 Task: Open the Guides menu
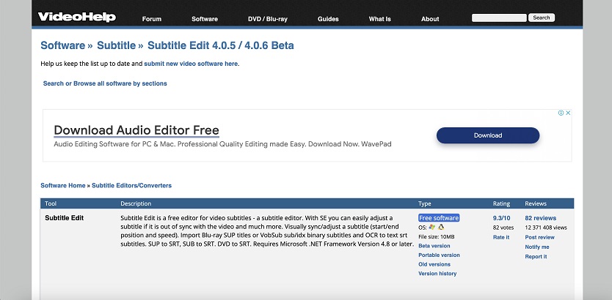pyautogui.click(x=328, y=19)
